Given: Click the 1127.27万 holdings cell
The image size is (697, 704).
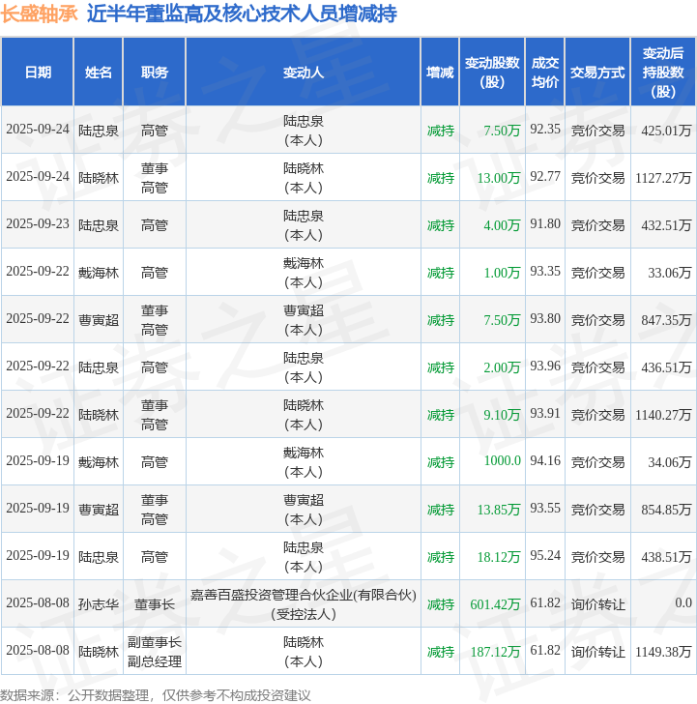Looking at the screenshot, I should [x=663, y=177].
